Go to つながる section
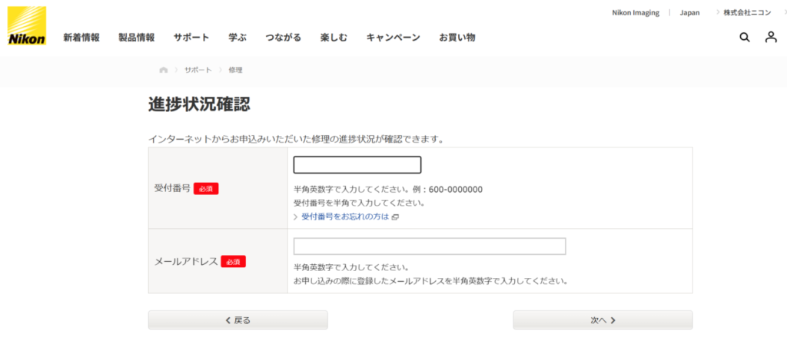The image size is (787, 344). (x=283, y=37)
